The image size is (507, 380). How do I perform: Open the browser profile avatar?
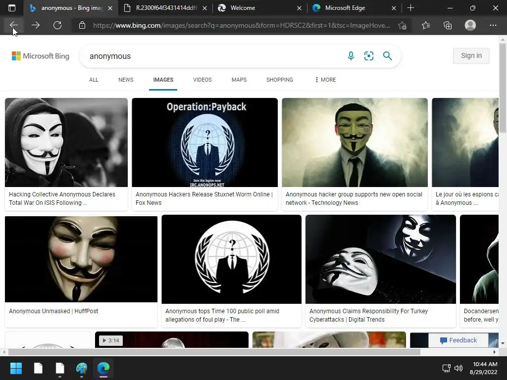[x=470, y=25]
